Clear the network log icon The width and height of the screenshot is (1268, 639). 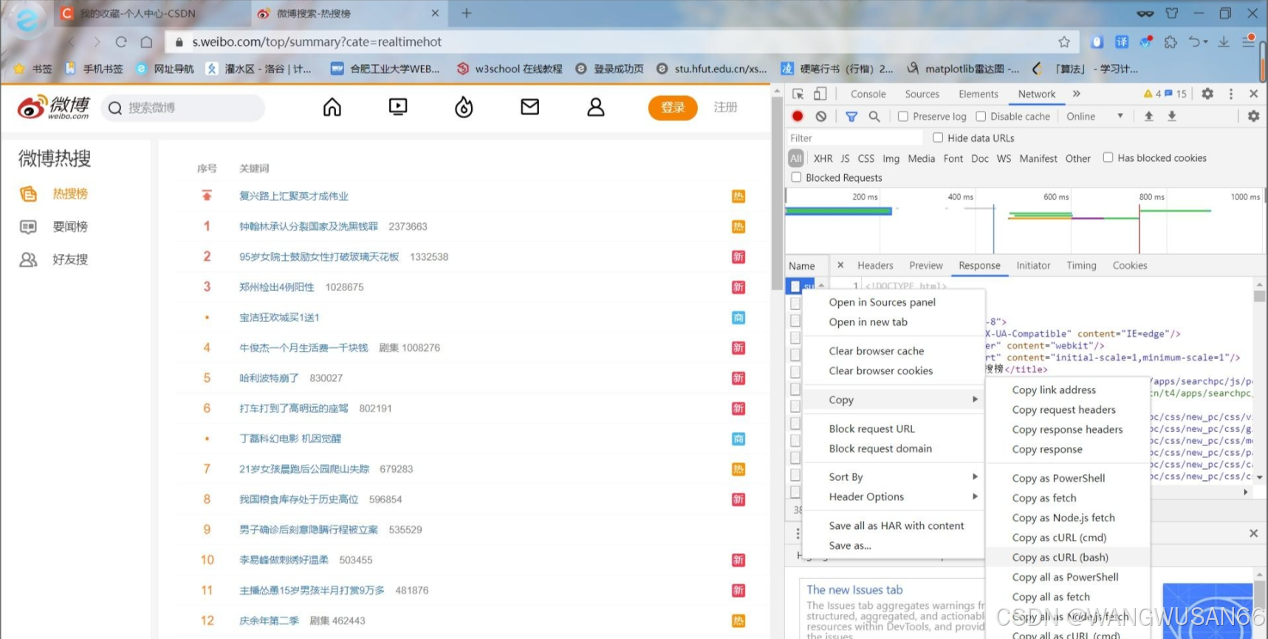821,116
